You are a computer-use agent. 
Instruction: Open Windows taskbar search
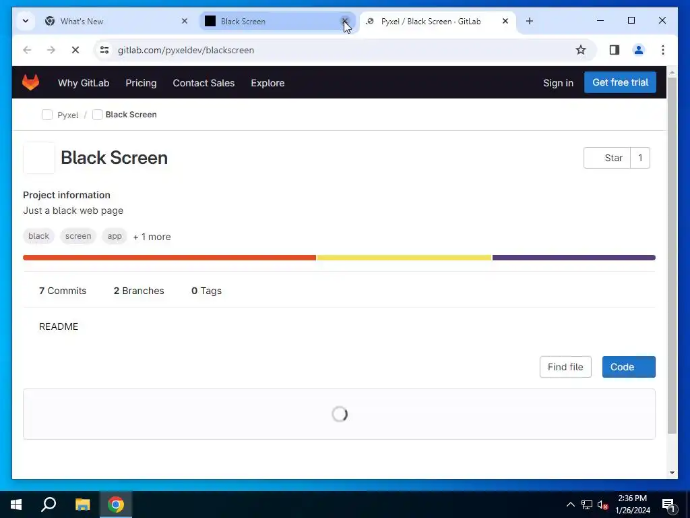click(49, 505)
